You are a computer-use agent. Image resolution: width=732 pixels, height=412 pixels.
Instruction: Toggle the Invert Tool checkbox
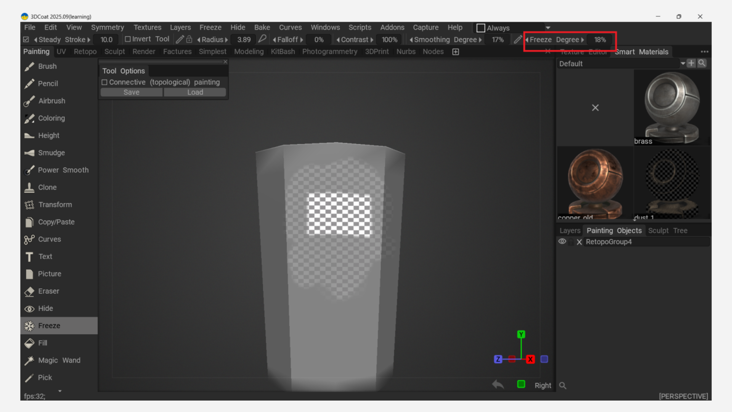click(128, 39)
